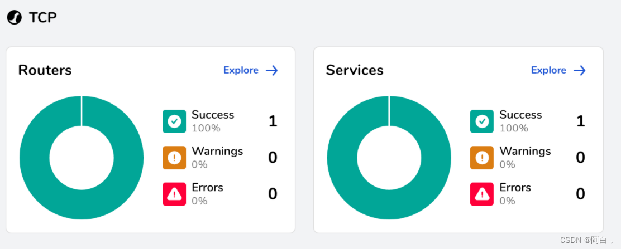The image size is (621, 249).
Task: Click the Routers Errors label
Action: [x=208, y=187]
